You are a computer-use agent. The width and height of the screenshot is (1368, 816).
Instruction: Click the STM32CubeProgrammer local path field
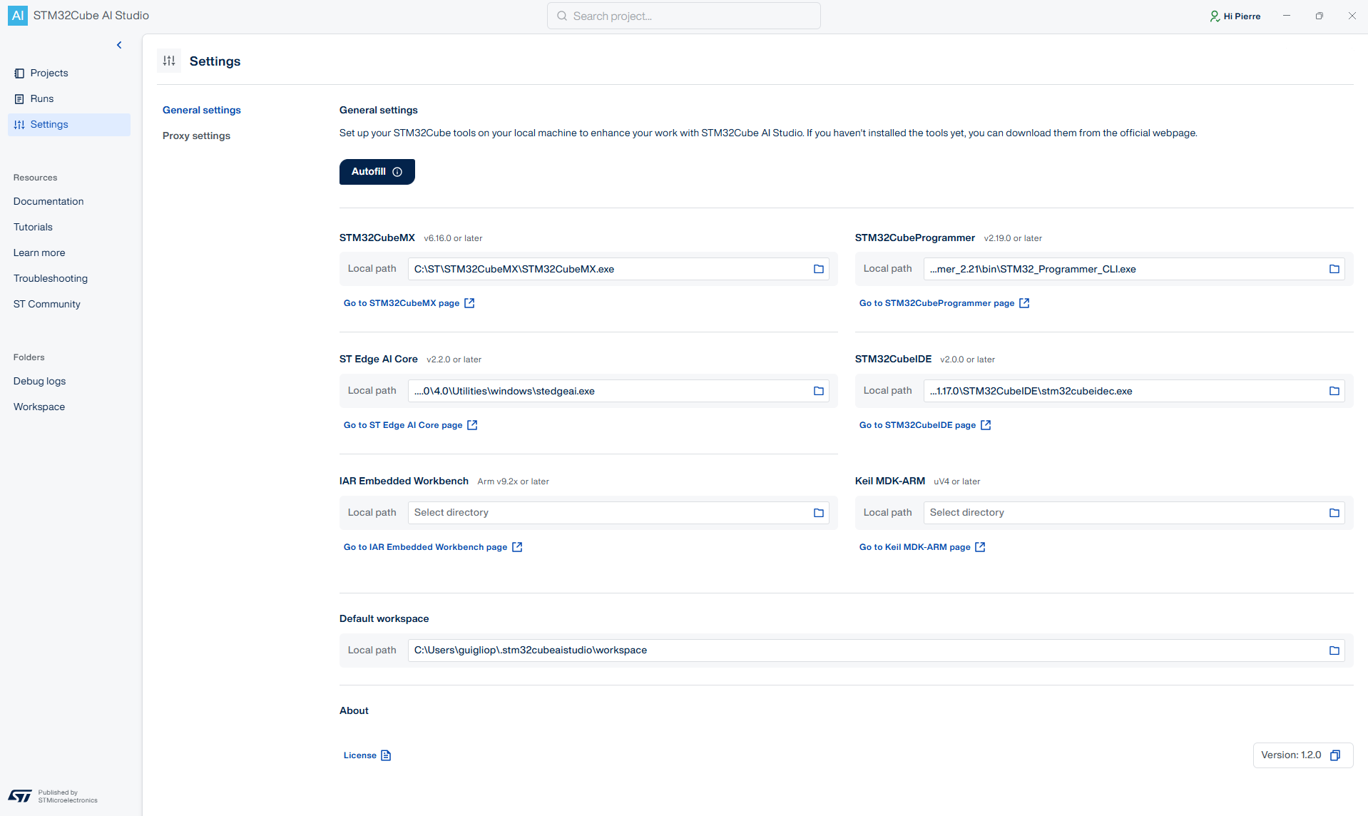(x=1134, y=269)
